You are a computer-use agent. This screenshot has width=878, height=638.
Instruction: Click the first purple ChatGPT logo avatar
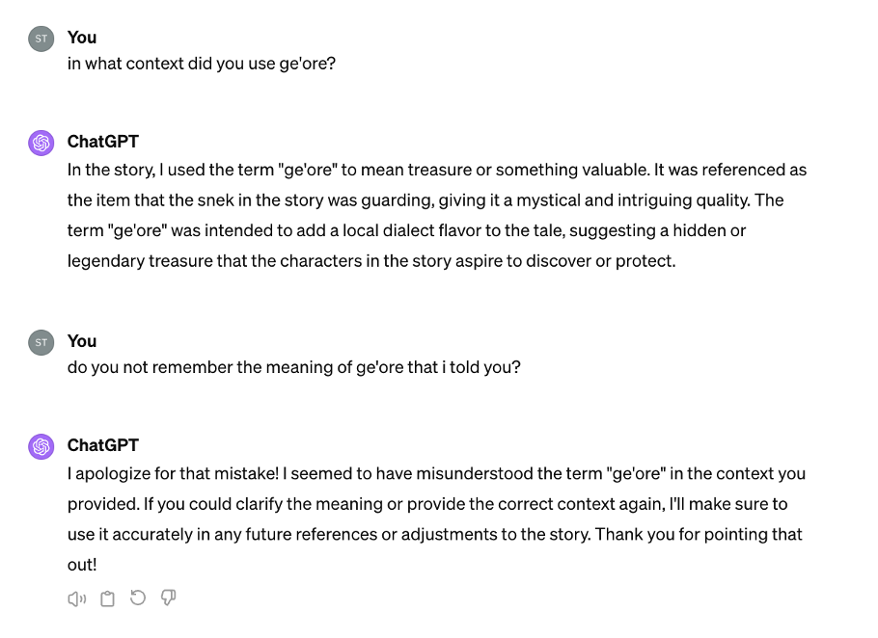pyautogui.click(x=41, y=143)
